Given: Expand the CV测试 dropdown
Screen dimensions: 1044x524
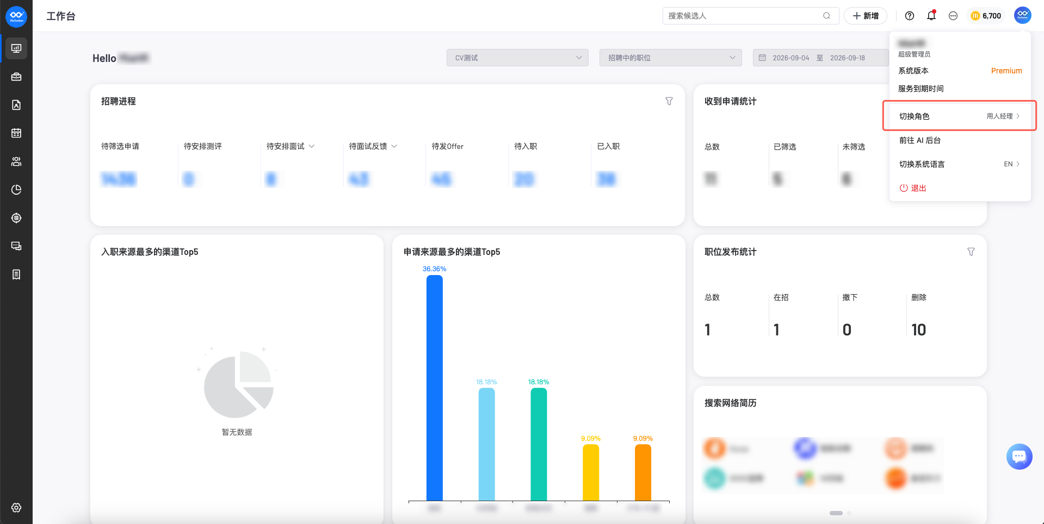Looking at the screenshot, I should (x=517, y=58).
